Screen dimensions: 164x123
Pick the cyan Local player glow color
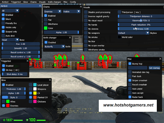tap(35, 85)
